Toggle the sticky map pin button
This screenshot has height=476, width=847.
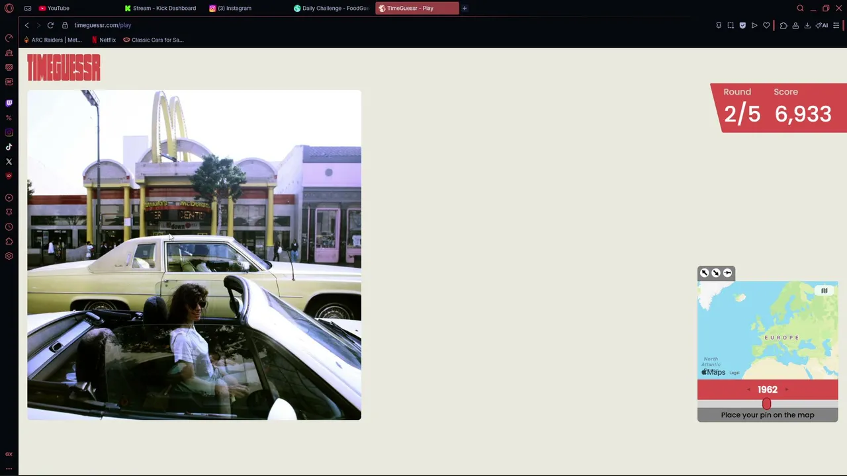(727, 273)
